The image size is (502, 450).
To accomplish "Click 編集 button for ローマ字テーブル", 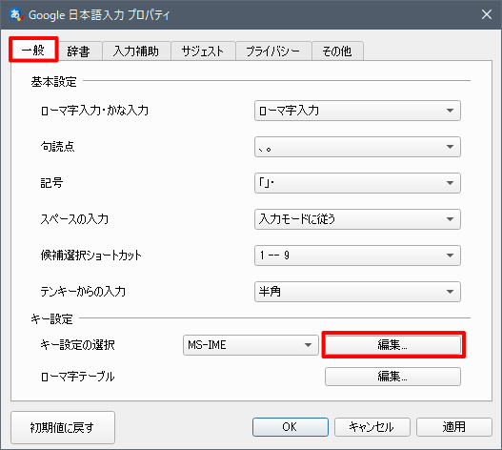I will 392,377.
